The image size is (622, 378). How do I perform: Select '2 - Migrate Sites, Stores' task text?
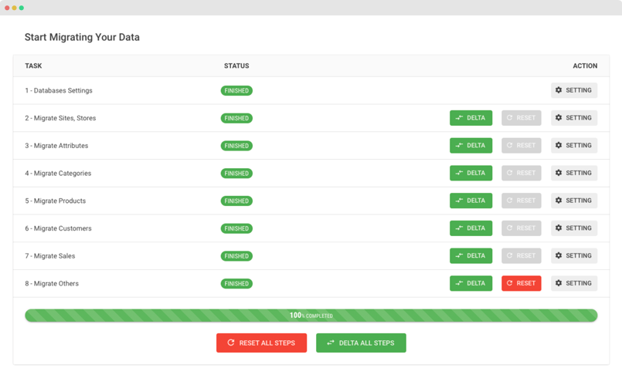[x=60, y=118]
